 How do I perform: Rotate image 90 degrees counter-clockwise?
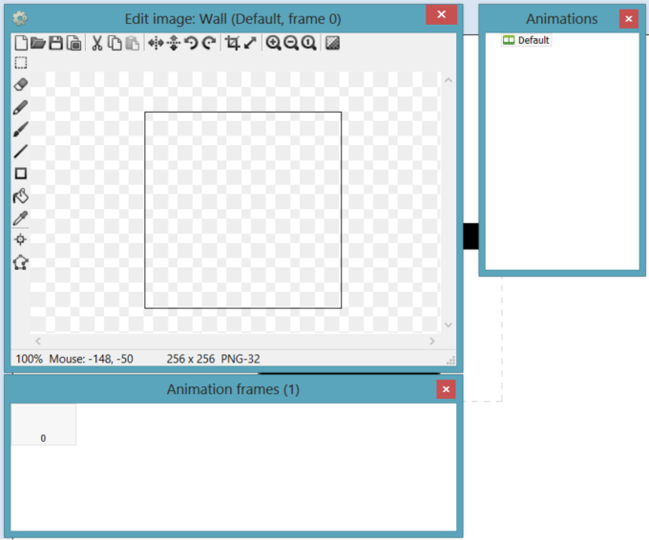point(192,43)
